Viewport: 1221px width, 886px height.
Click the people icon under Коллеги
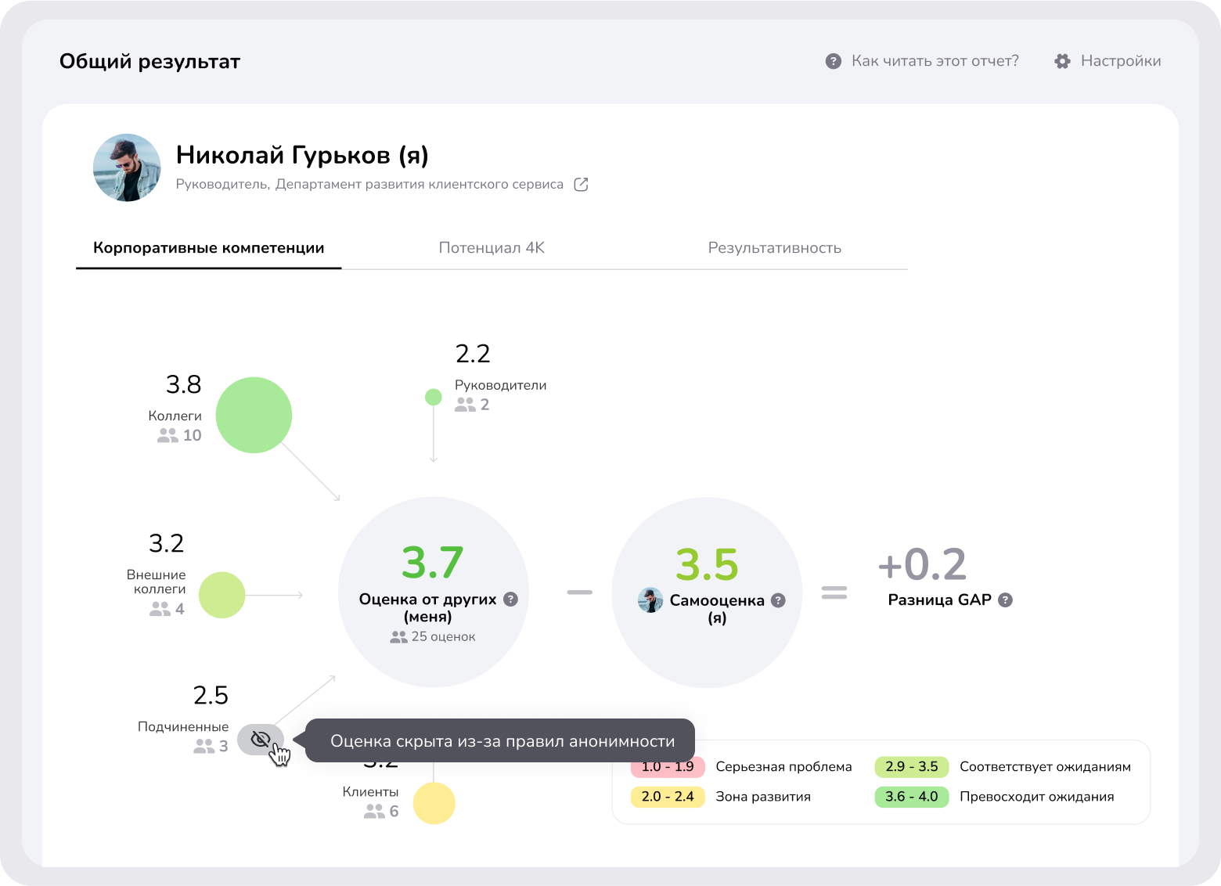pyautogui.click(x=167, y=436)
